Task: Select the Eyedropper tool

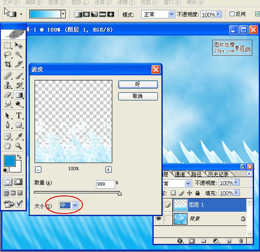Action: click(18, 136)
